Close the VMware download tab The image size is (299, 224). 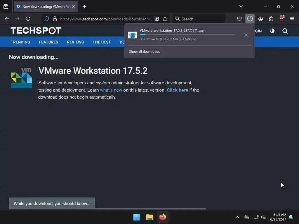click(x=74, y=6)
